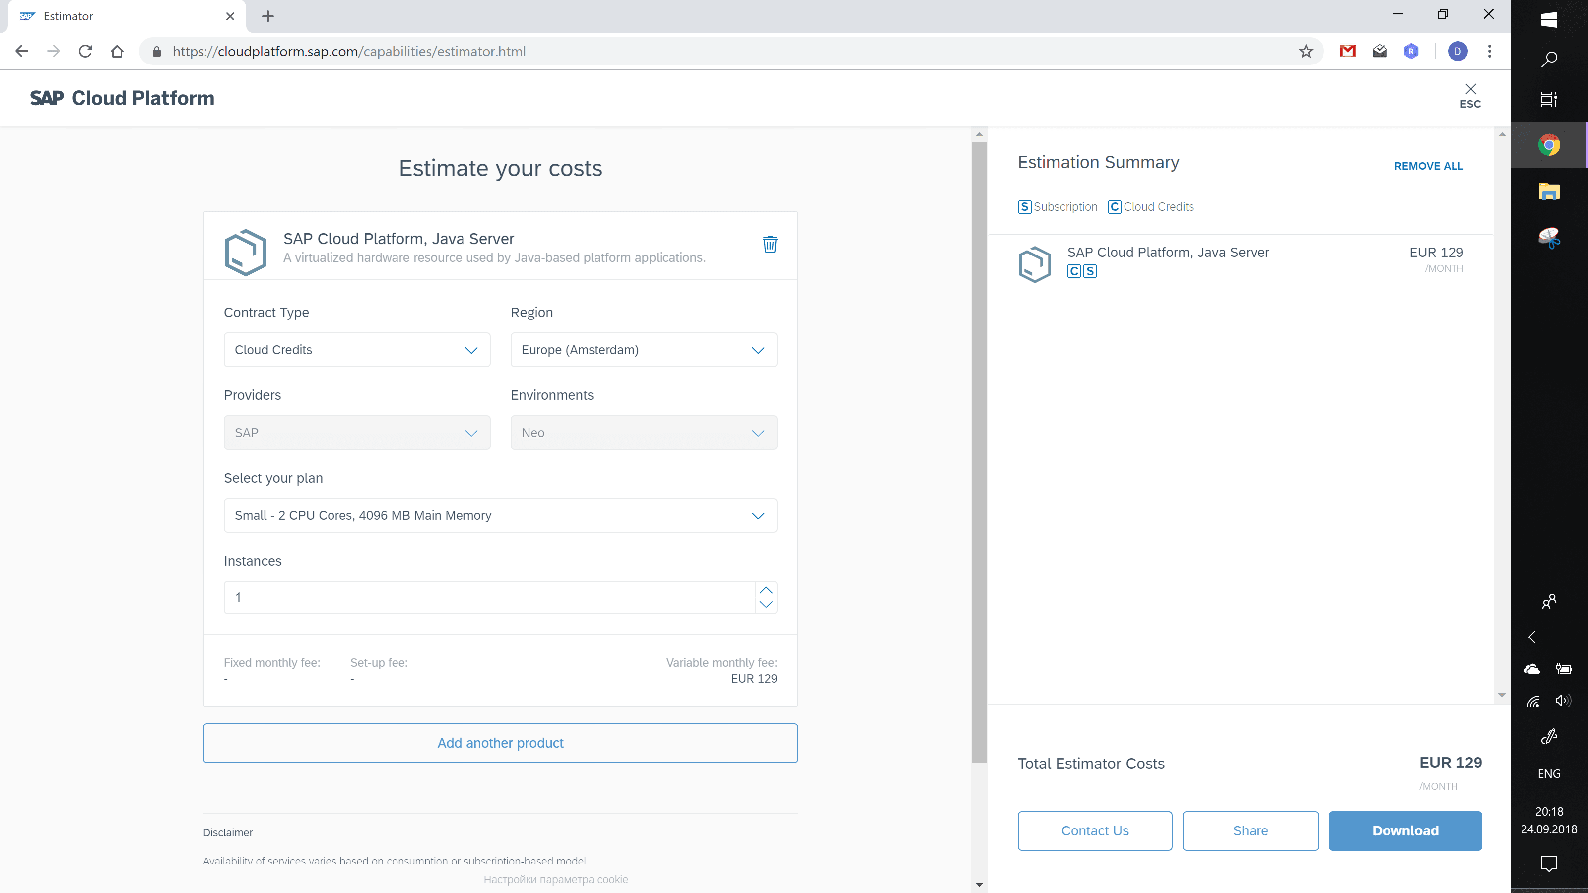This screenshot has height=893, width=1588.
Task: Open the People icon in the taskbar
Action: [x=1548, y=601]
